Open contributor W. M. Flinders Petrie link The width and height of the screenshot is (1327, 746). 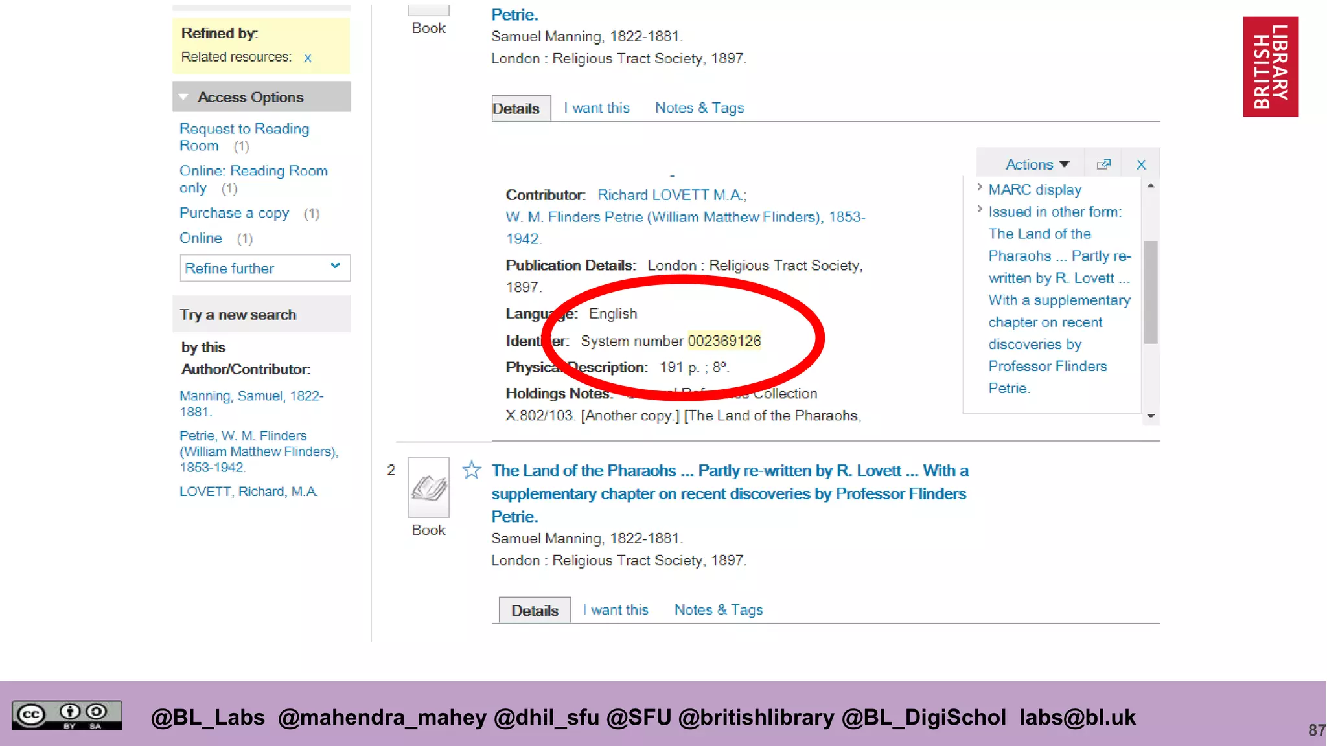click(x=686, y=228)
